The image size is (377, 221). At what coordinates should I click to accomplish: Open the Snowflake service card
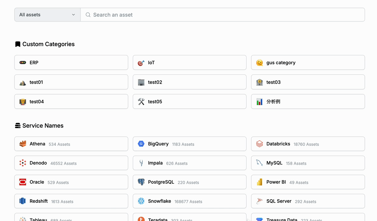pos(189,201)
